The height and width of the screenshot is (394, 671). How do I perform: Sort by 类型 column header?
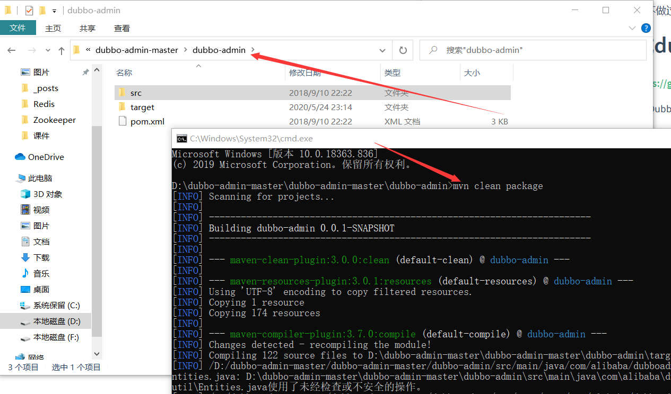[x=393, y=73]
